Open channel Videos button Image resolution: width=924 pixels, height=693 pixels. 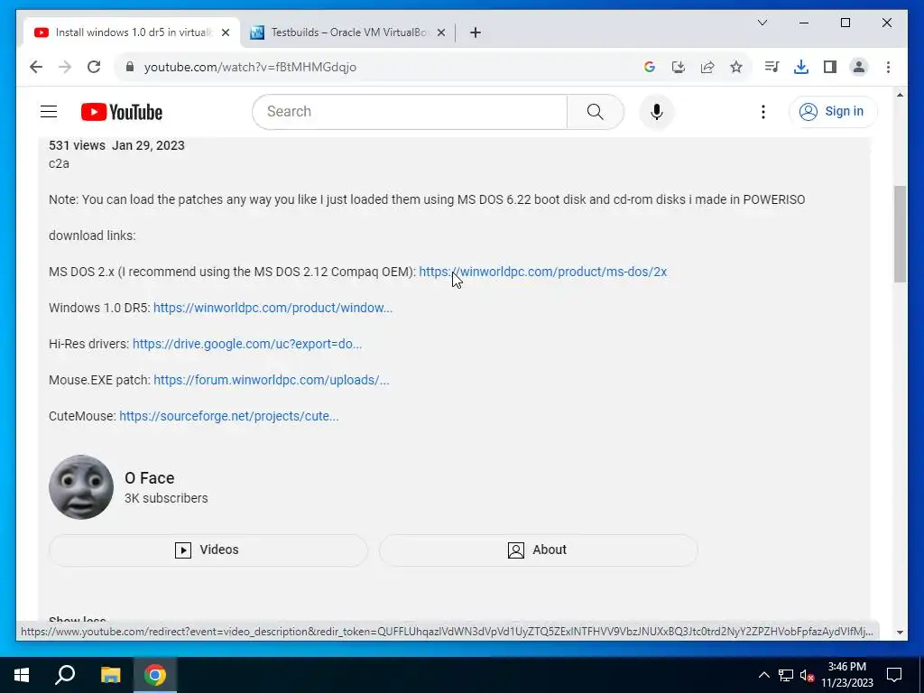point(208,550)
